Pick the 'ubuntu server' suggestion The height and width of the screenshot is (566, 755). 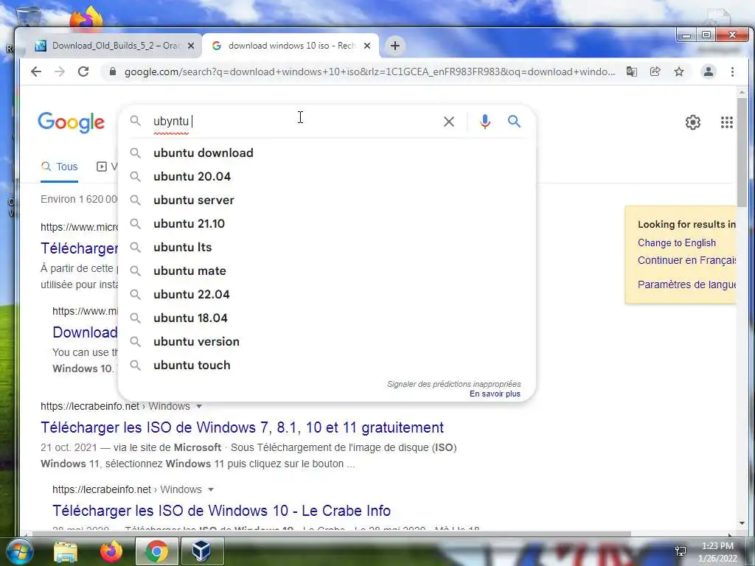coord(327,200)
